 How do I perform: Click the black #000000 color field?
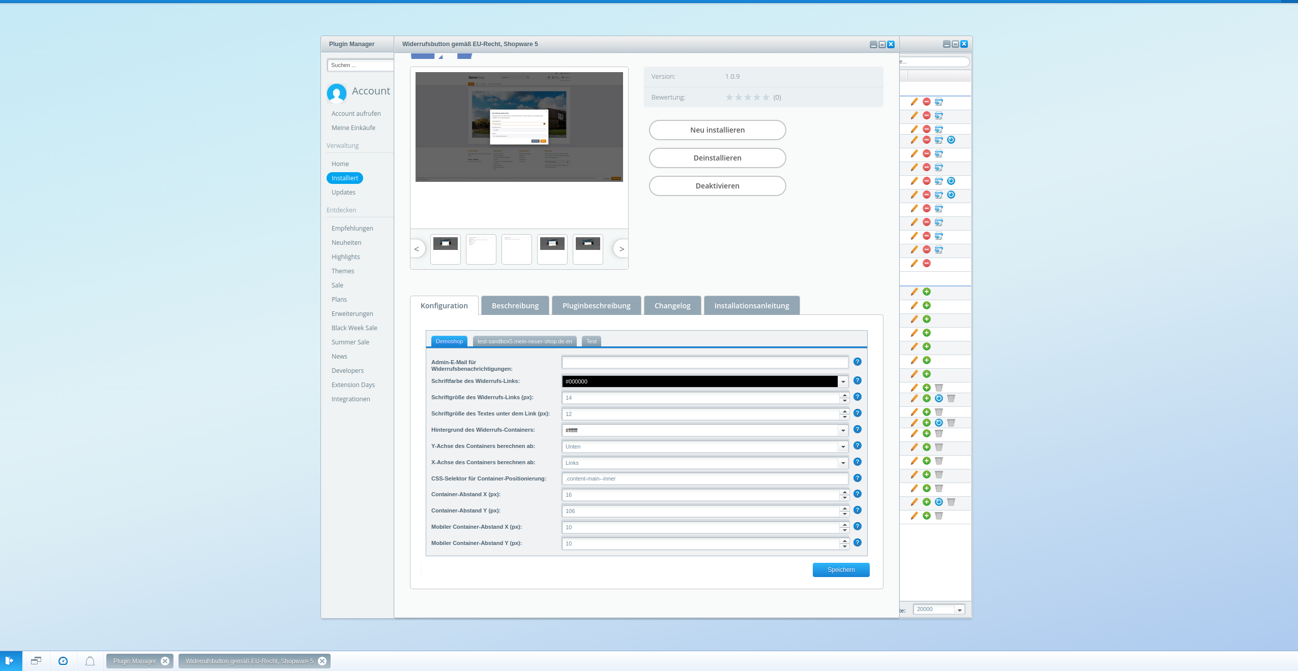click(x=700, y=381)
